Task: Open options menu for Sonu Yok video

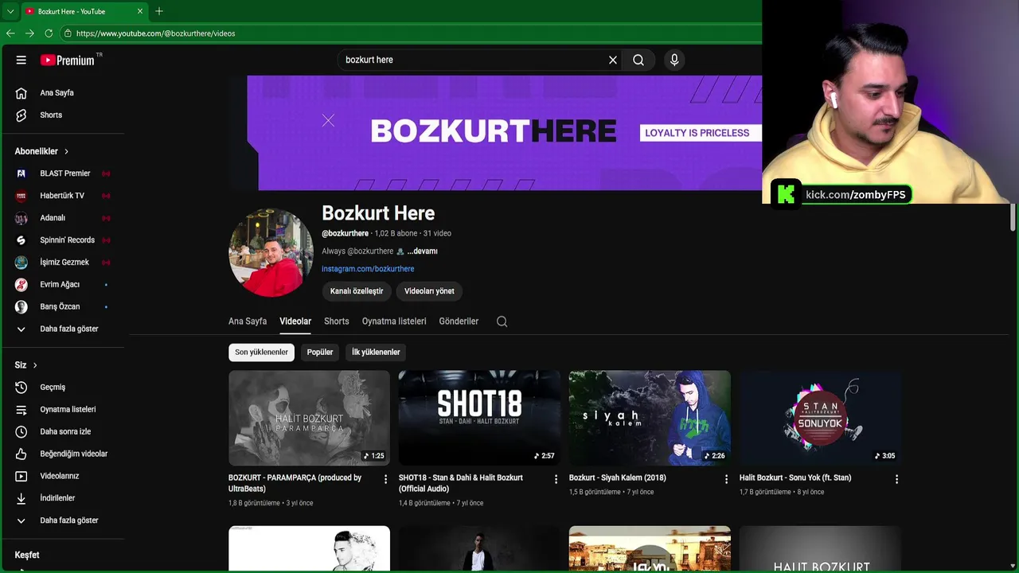Action: click(896, 479)
